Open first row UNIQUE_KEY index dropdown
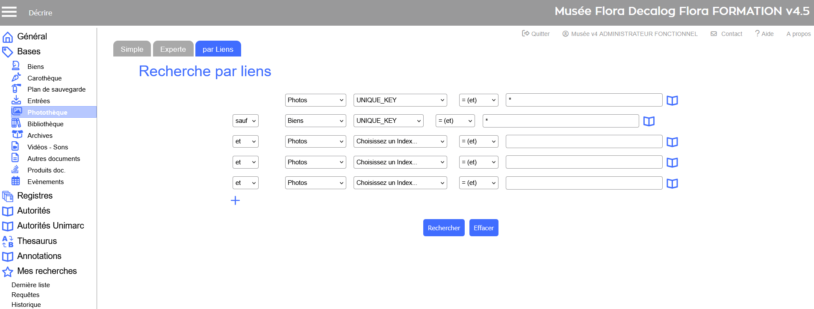The height and width of the screenshot is (309, 814). tap(400, 100)
